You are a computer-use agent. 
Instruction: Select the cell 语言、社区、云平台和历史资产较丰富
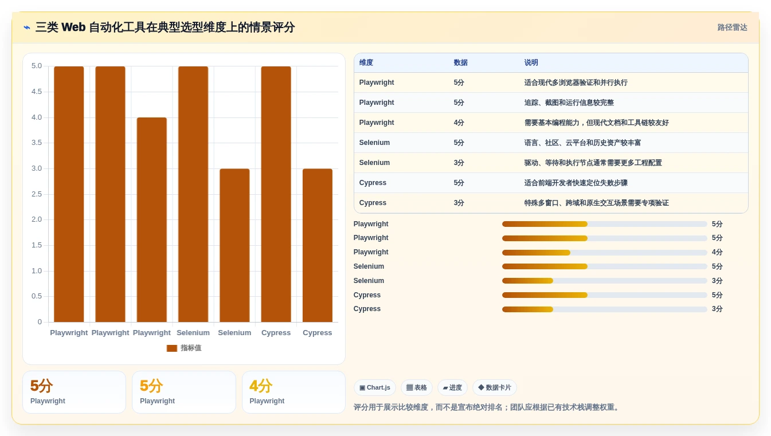pyautogui.click(x=583, y=143)
